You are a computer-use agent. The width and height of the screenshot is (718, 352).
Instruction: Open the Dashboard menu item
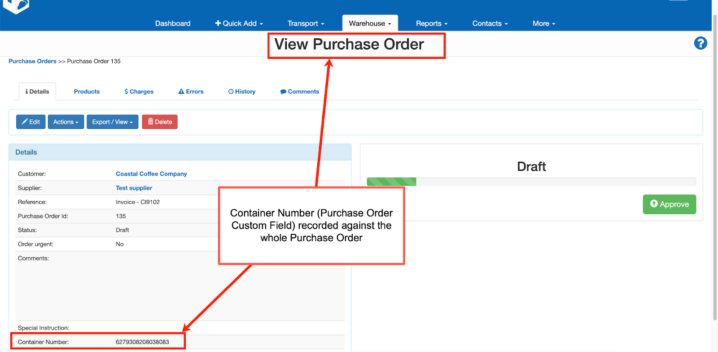click(173, 23)
